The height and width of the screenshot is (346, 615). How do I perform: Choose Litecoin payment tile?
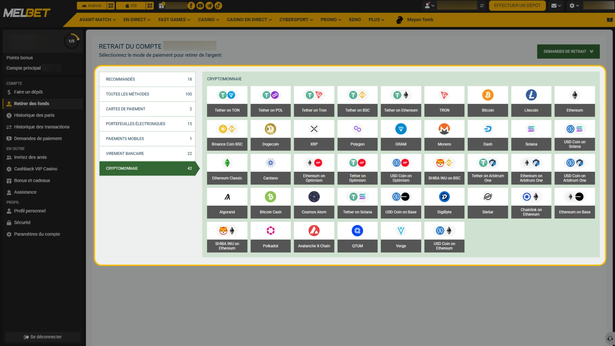(531, 101)
